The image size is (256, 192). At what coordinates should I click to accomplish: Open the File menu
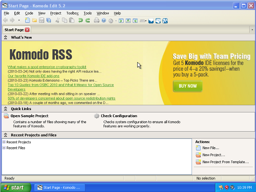(x=6, y=13)
